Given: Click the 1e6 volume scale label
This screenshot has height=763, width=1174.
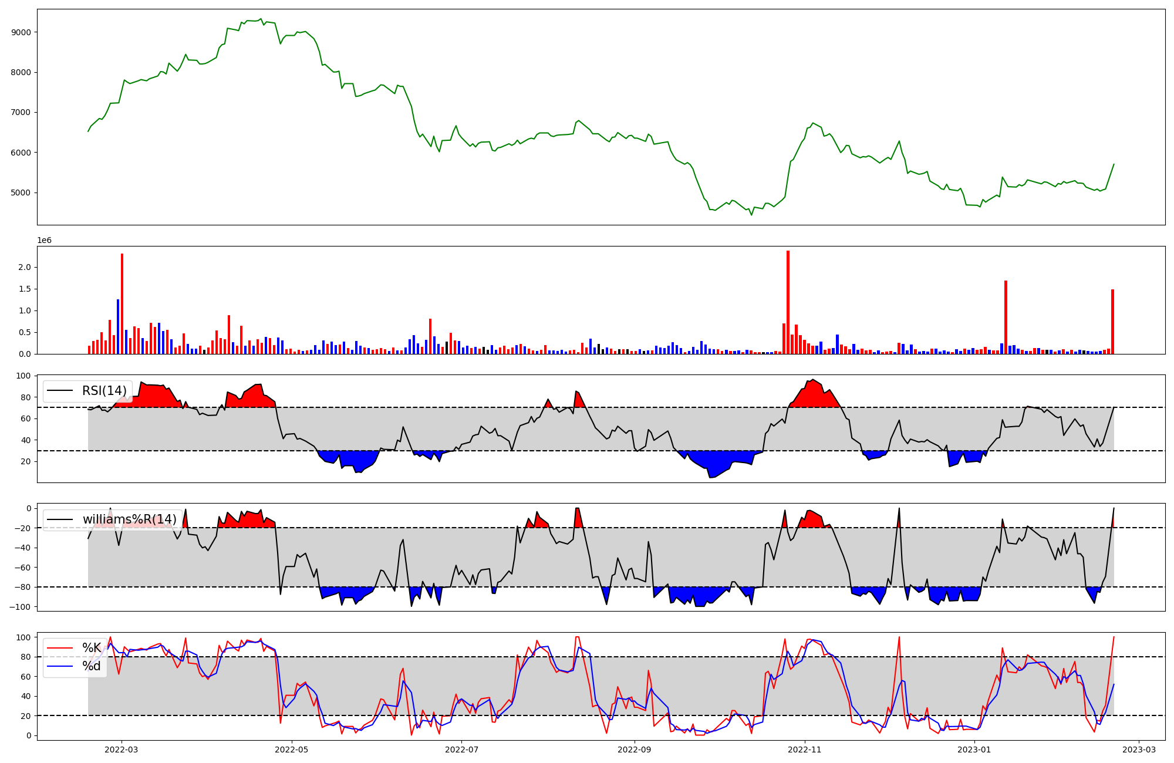Looking at the screenshot, I should pyautogui.click(x=45, y=241).
